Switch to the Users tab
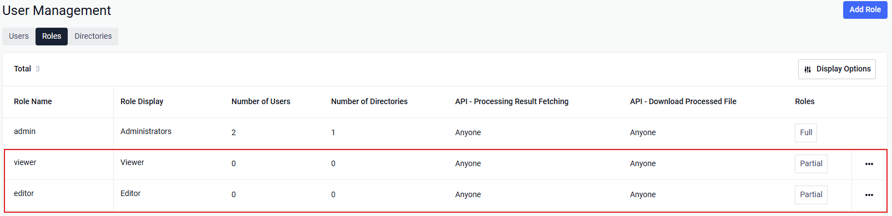Image resolution: width=892 pixels, height=216 pixels. [19, 36]
